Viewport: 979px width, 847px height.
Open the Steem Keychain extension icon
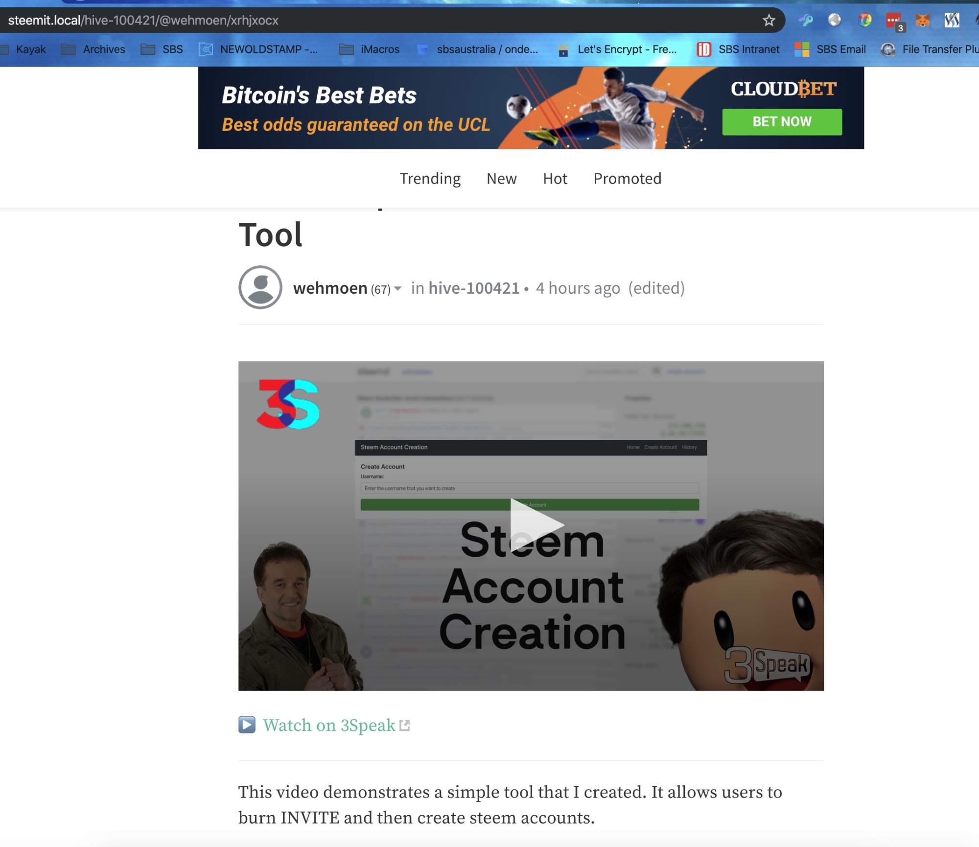952,20
